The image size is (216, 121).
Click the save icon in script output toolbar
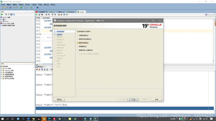click(x=42, y=70)
